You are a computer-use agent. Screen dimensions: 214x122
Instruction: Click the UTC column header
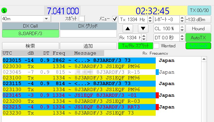point(7,53)
